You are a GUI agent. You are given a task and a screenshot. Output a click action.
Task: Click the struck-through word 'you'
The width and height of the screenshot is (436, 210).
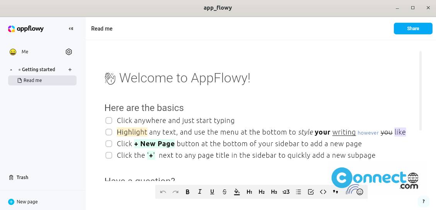tap(387, 132)
